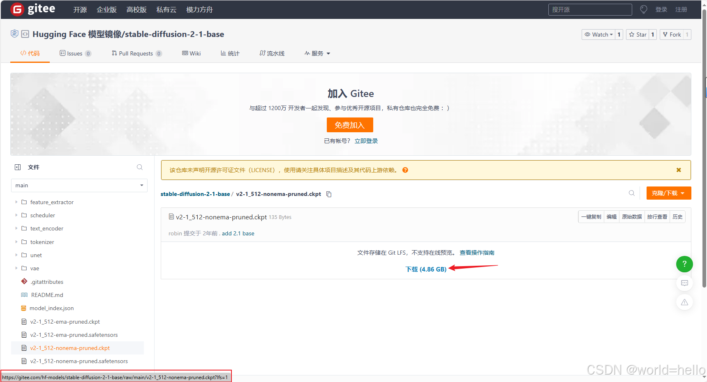Screen dimensions: 707x382
Task: Open v2-1_512-ema-pruned.safetensors file
Action: [x=74, y=335]
